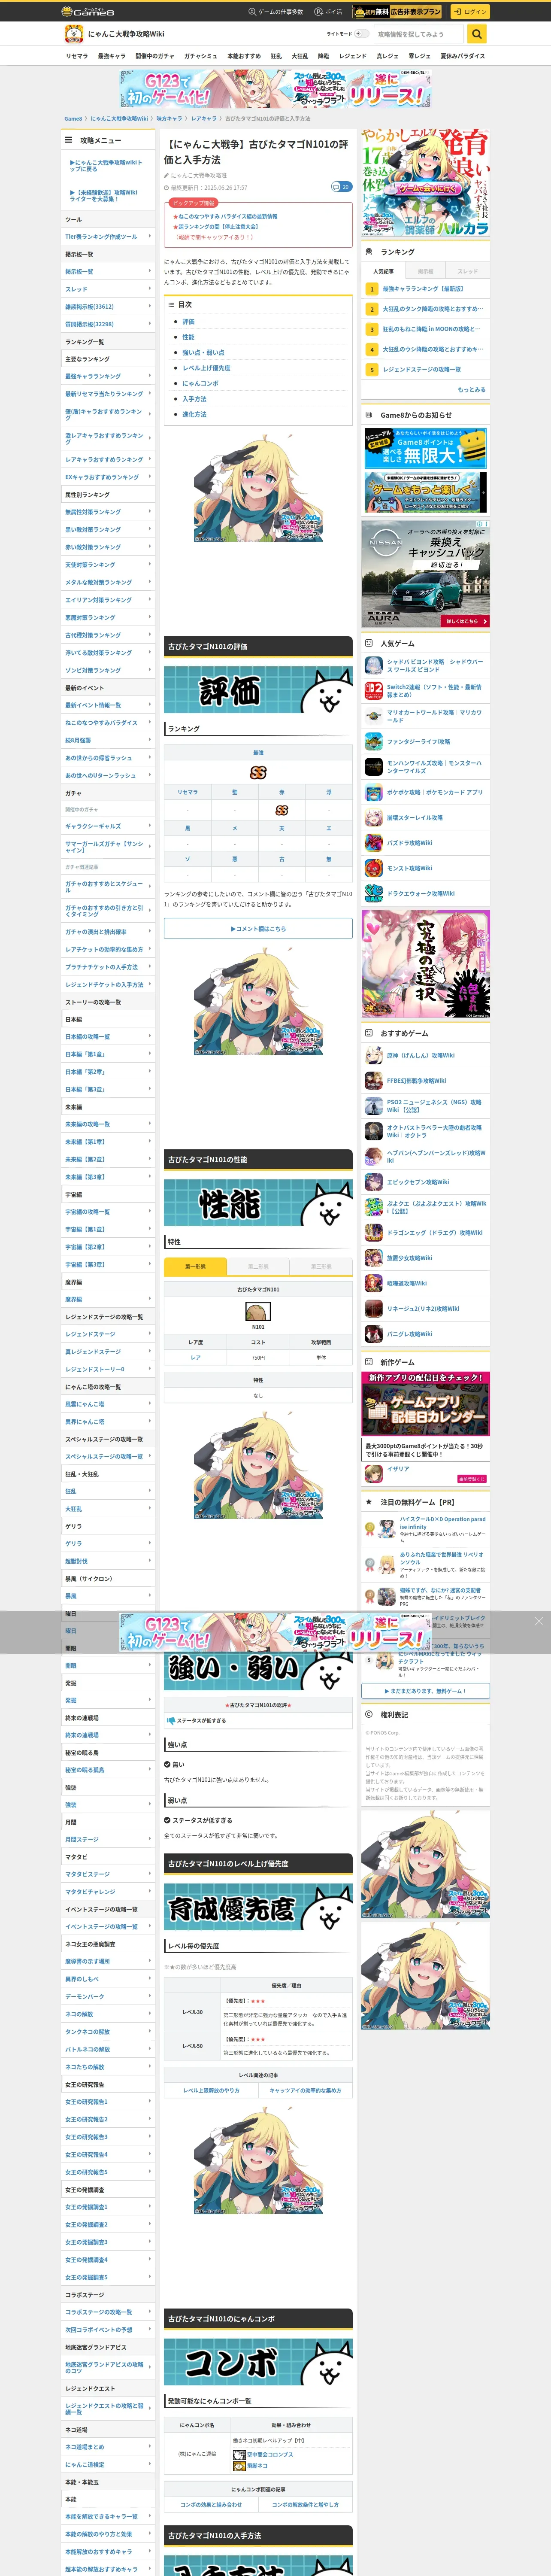The width and height of the screenshot is (551, 2576).
Task: Click the もっとみる link under ranking
Action: (471, 390)
